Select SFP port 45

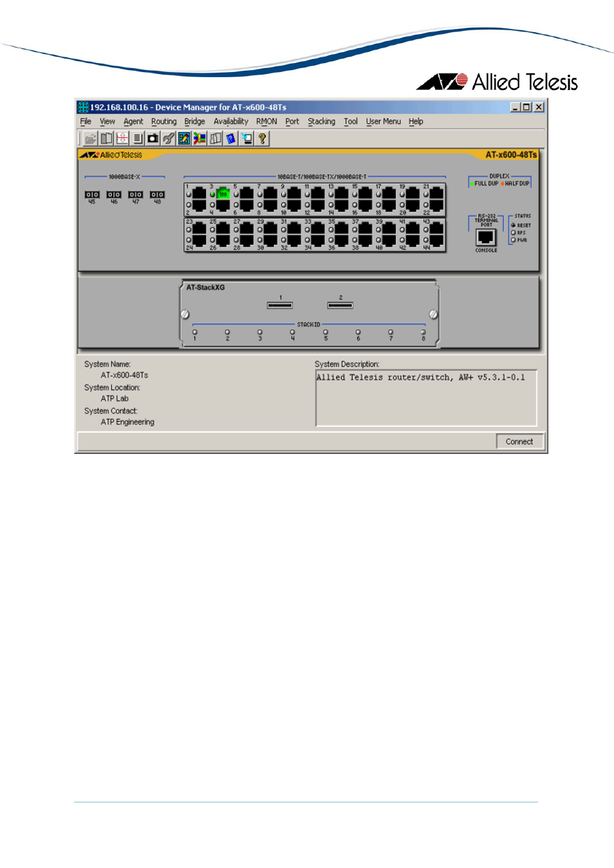[92, 194]
